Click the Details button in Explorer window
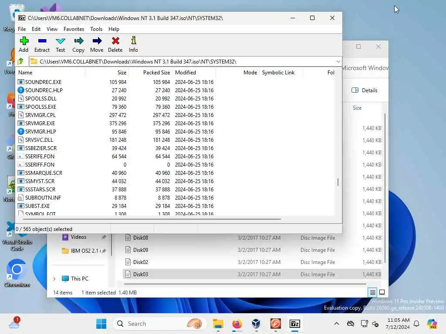The width and height of the screenshot is (446, 334). click(x=365, y=90)
